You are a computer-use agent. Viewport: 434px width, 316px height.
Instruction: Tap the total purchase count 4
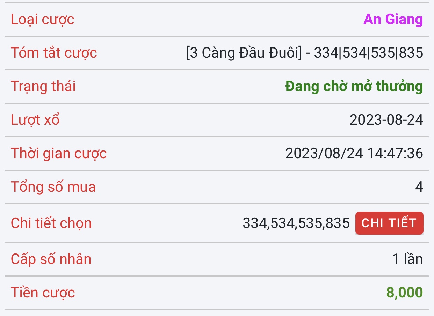pos(419,187)
